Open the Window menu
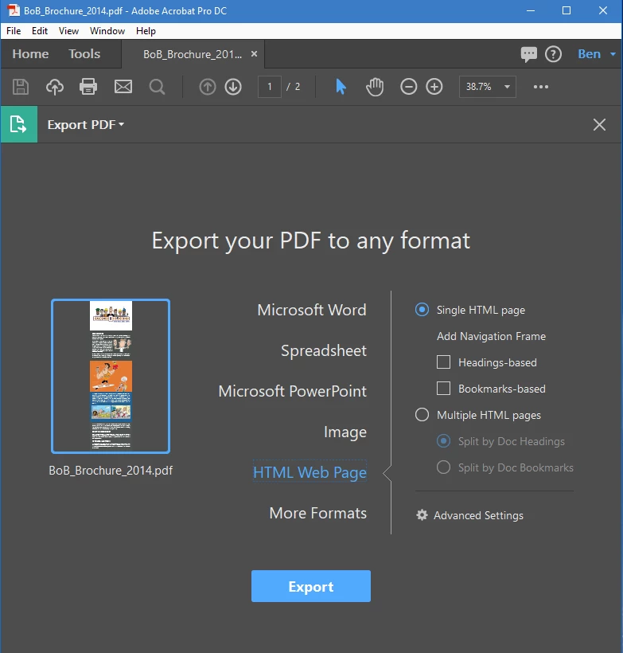The width and height of the screenshot is (623, 653). (x=107, y=31)
